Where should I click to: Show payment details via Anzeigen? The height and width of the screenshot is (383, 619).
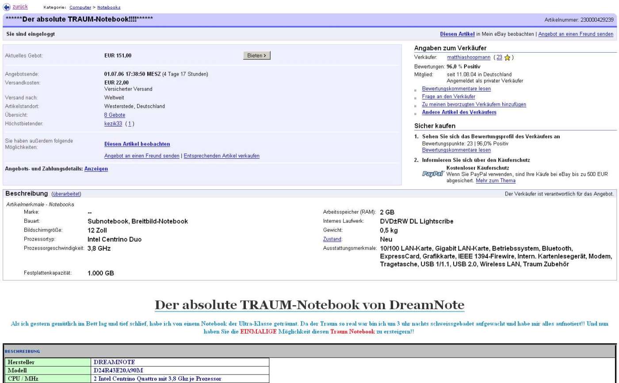[96, 169]
